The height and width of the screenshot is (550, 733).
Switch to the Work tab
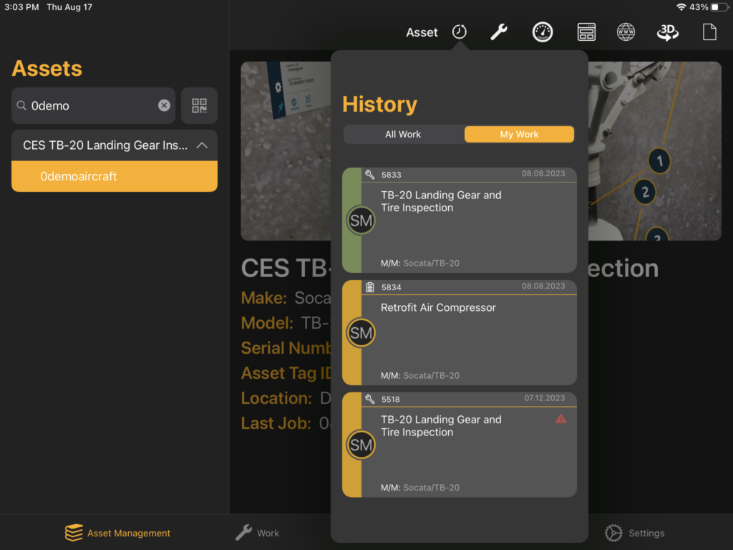click(x=257, y=533)
